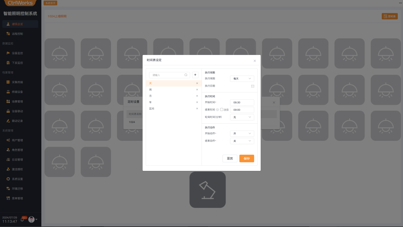Click the search magnifier icon in the timetable list
The image size is (403, 227).
[x=186, y=75]
